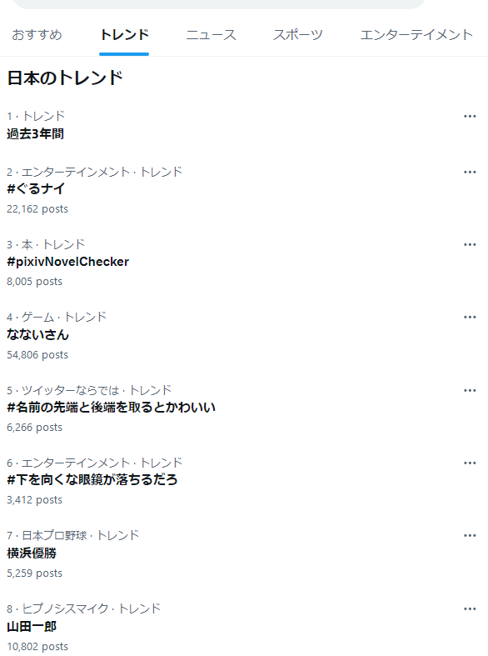Open more options for #ぐるナイ trend
Screen dimensions: 488x656
coord(470,172)
